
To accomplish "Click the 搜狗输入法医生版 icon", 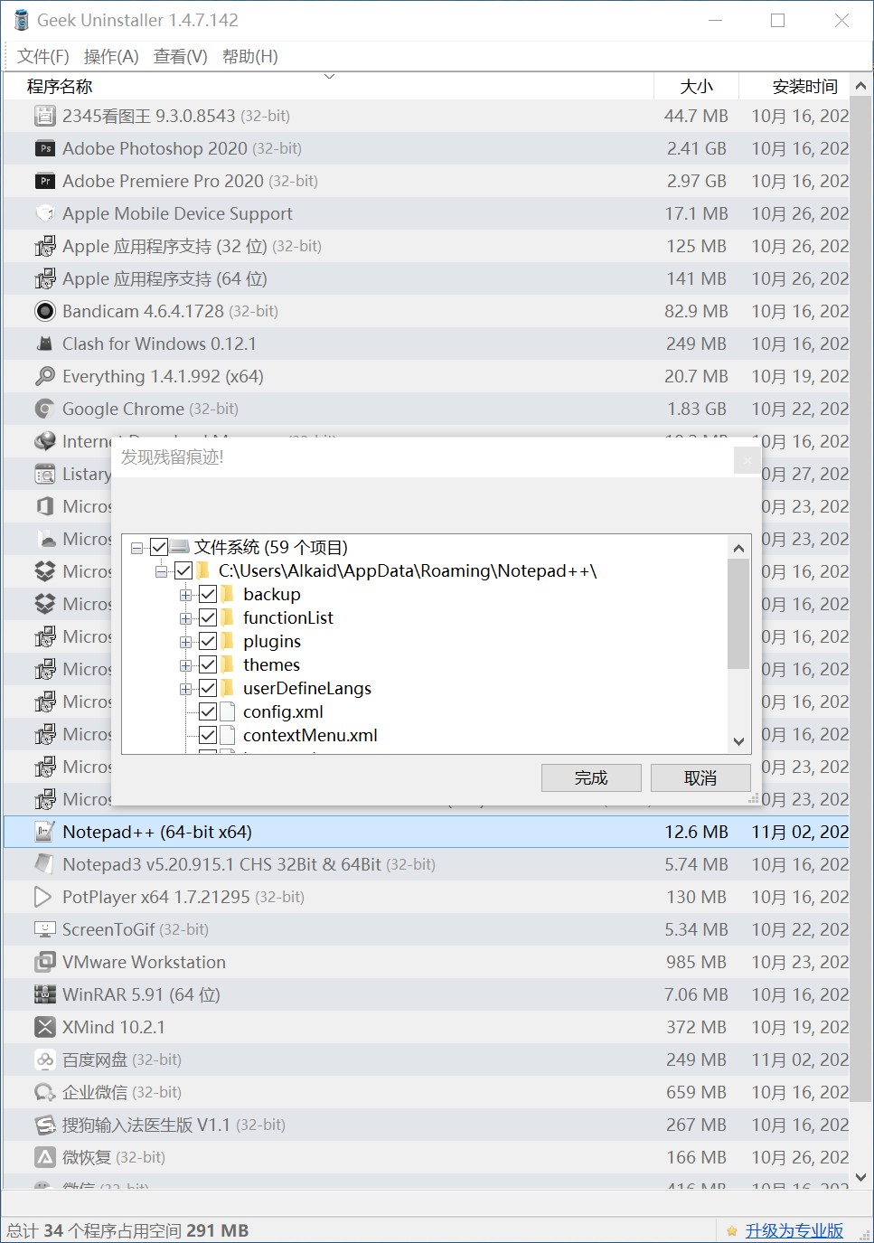I will (45, 1125).
